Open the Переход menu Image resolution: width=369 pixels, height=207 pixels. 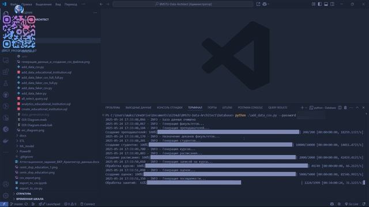tap(70, 4)
